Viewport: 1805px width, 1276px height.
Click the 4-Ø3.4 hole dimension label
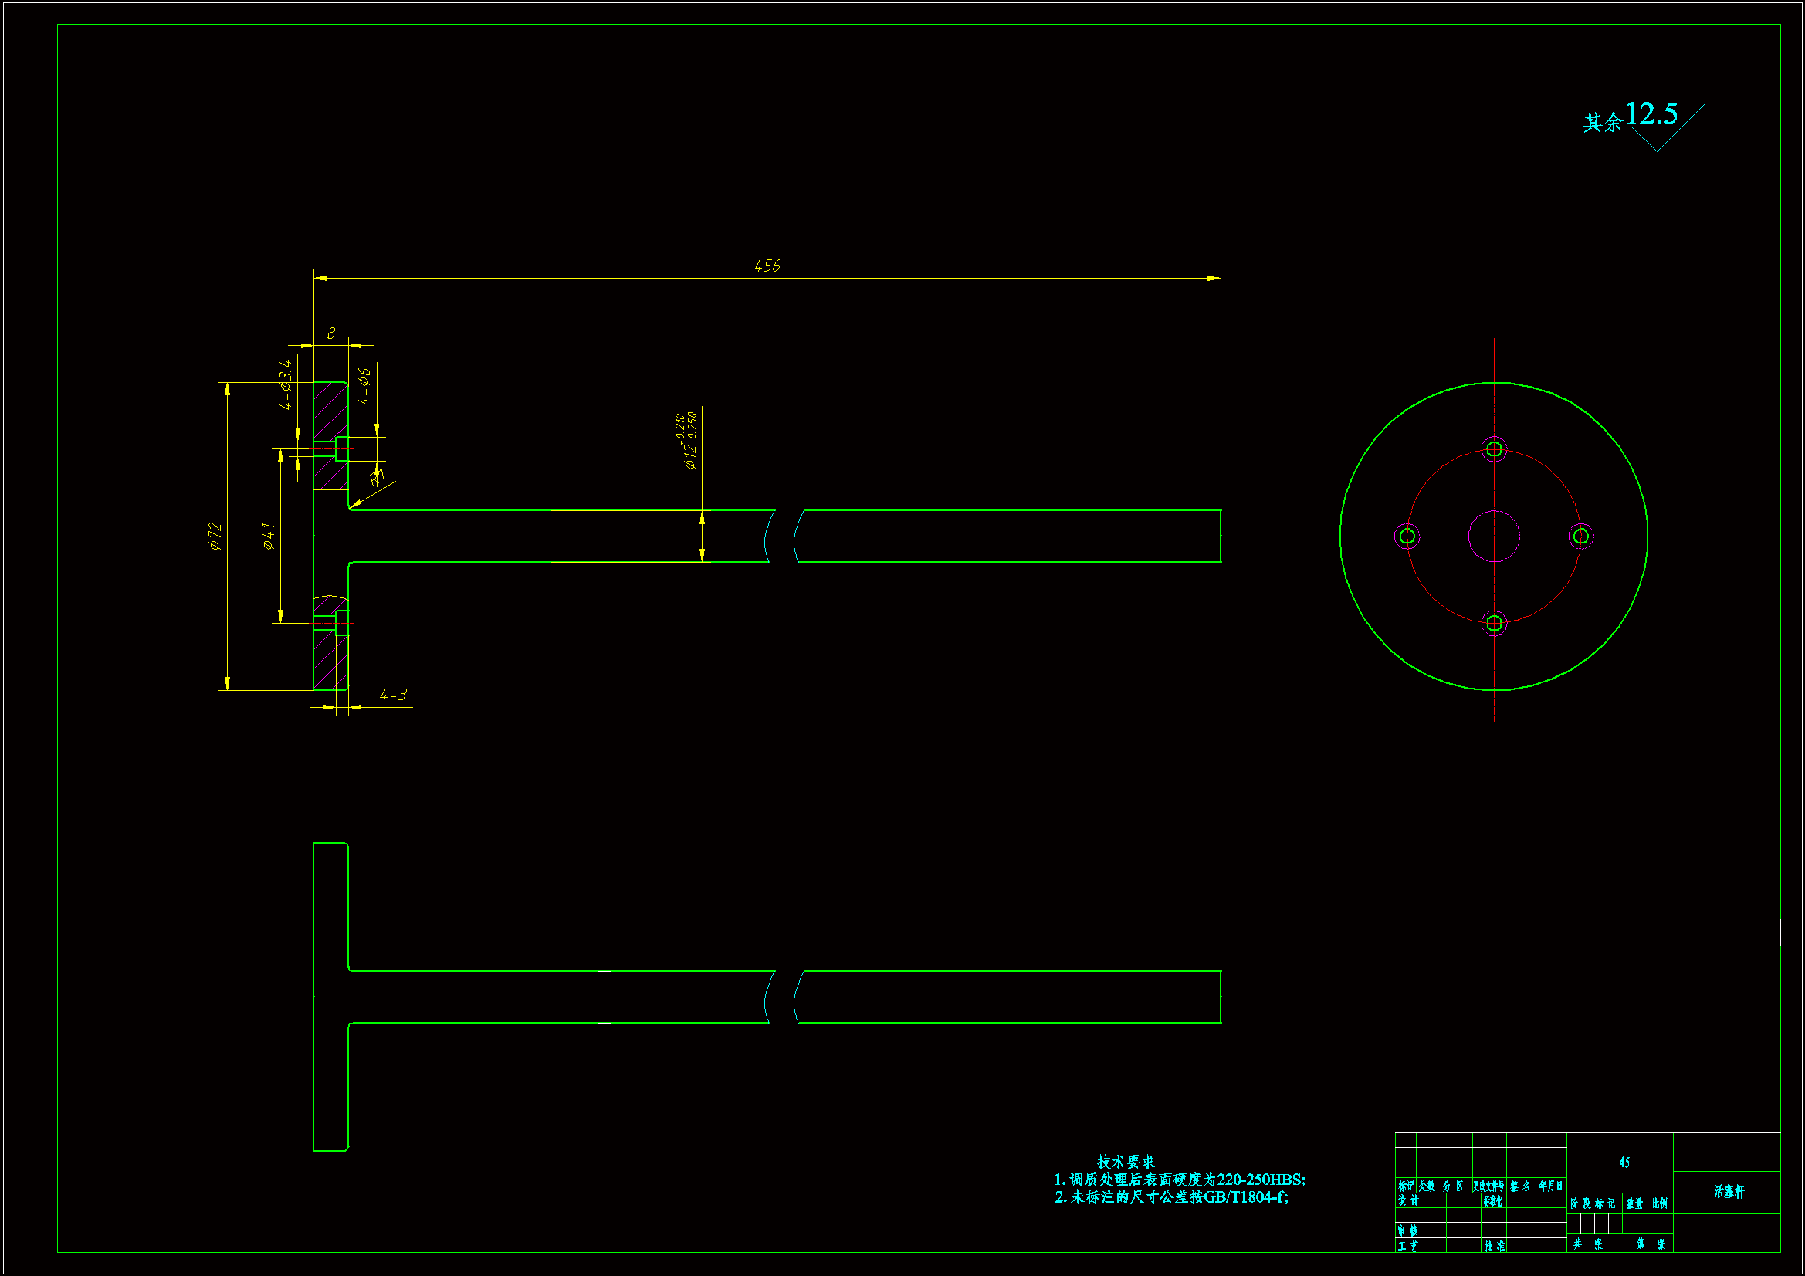point(286,384)
